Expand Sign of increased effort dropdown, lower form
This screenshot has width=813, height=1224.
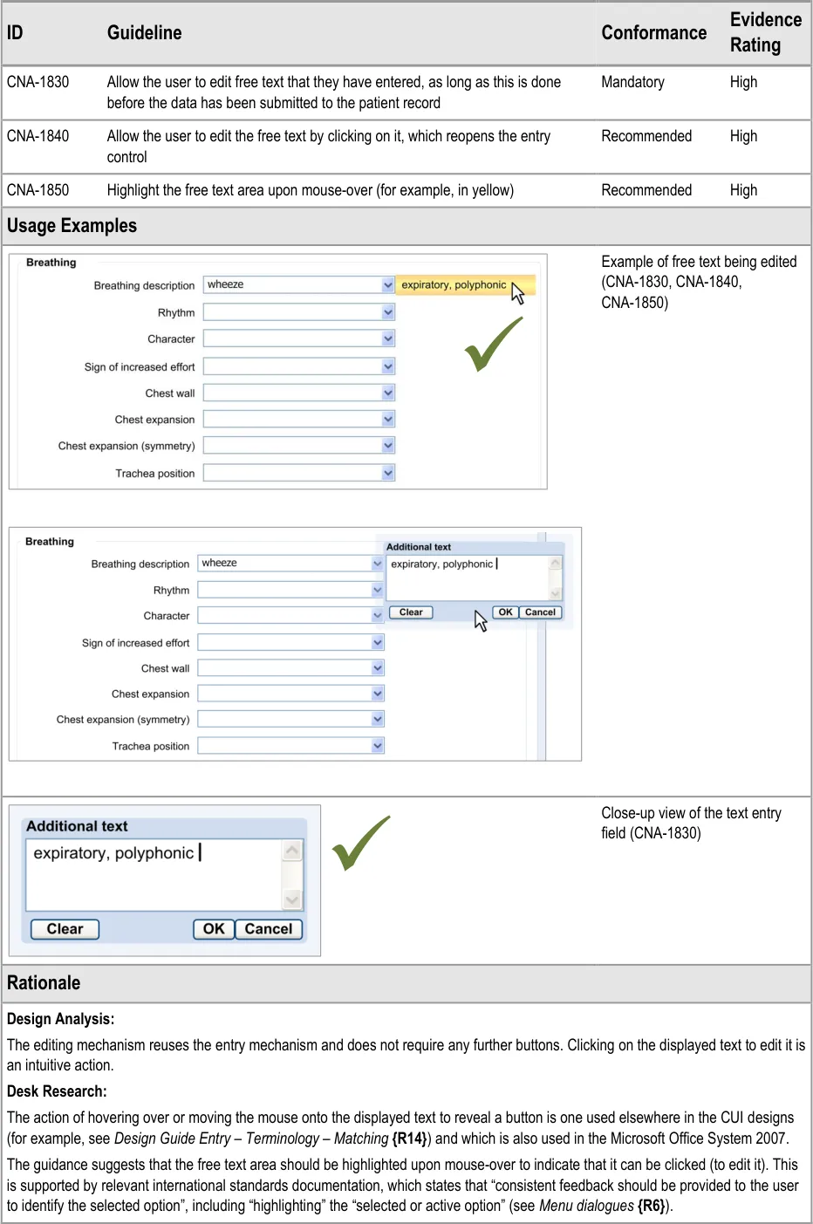coord(378,643)
